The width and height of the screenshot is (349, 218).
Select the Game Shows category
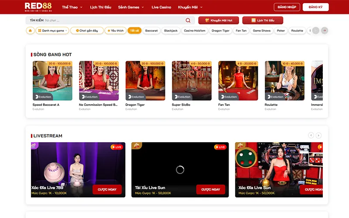click(x=261, y=31)
